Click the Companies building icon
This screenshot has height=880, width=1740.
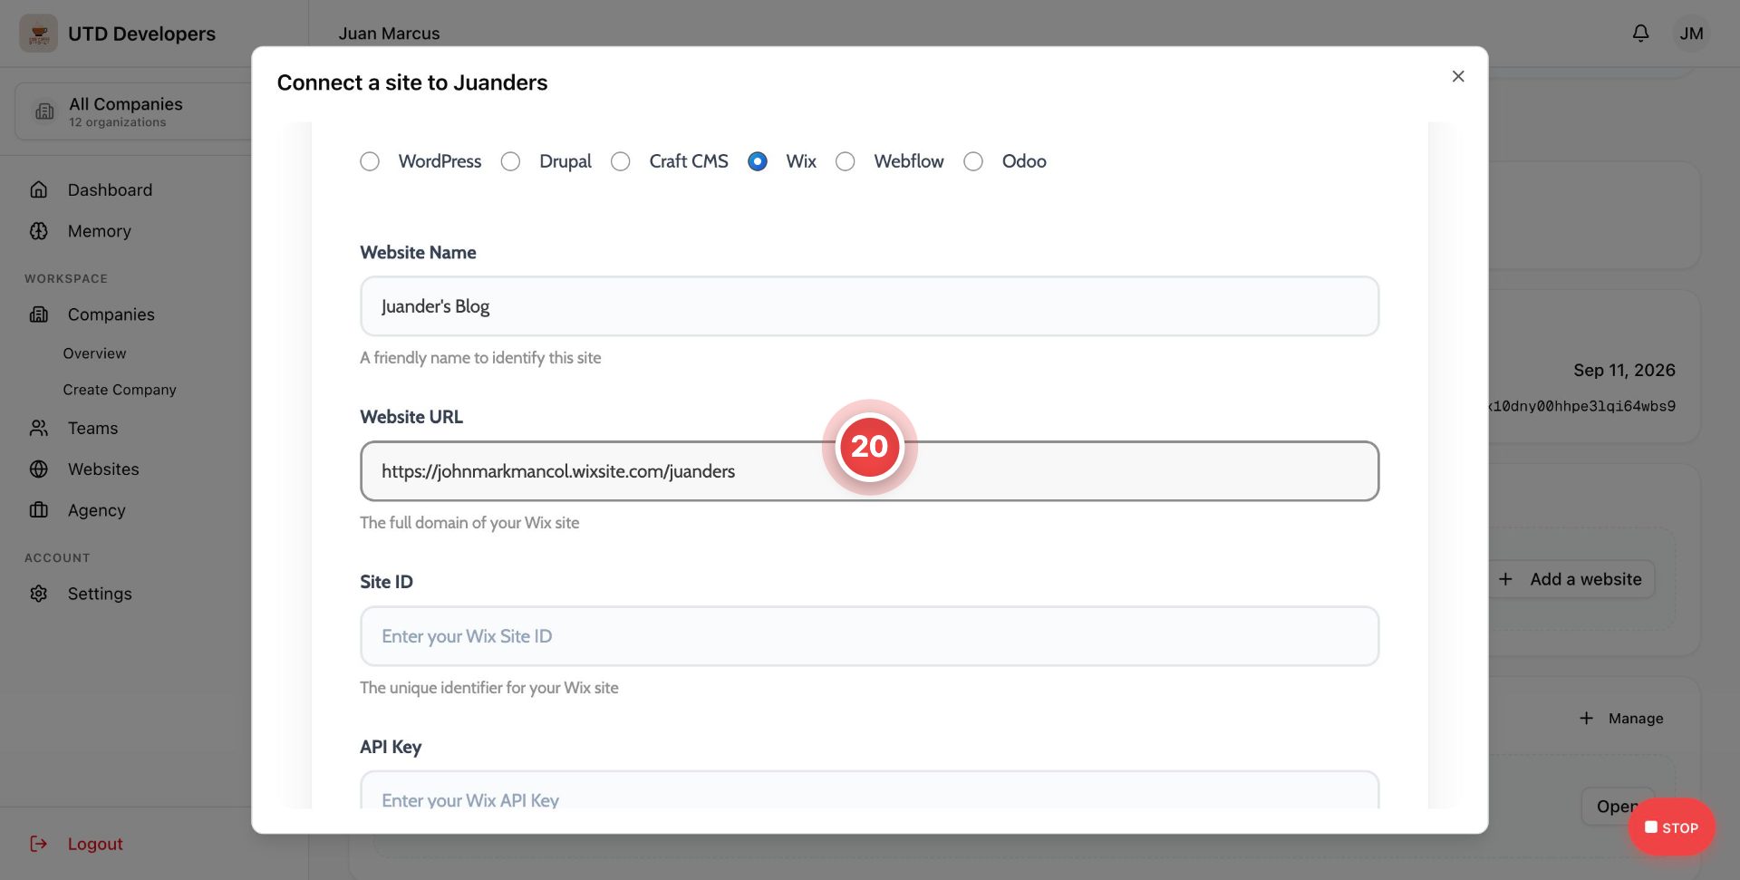[x=39, y=314]
